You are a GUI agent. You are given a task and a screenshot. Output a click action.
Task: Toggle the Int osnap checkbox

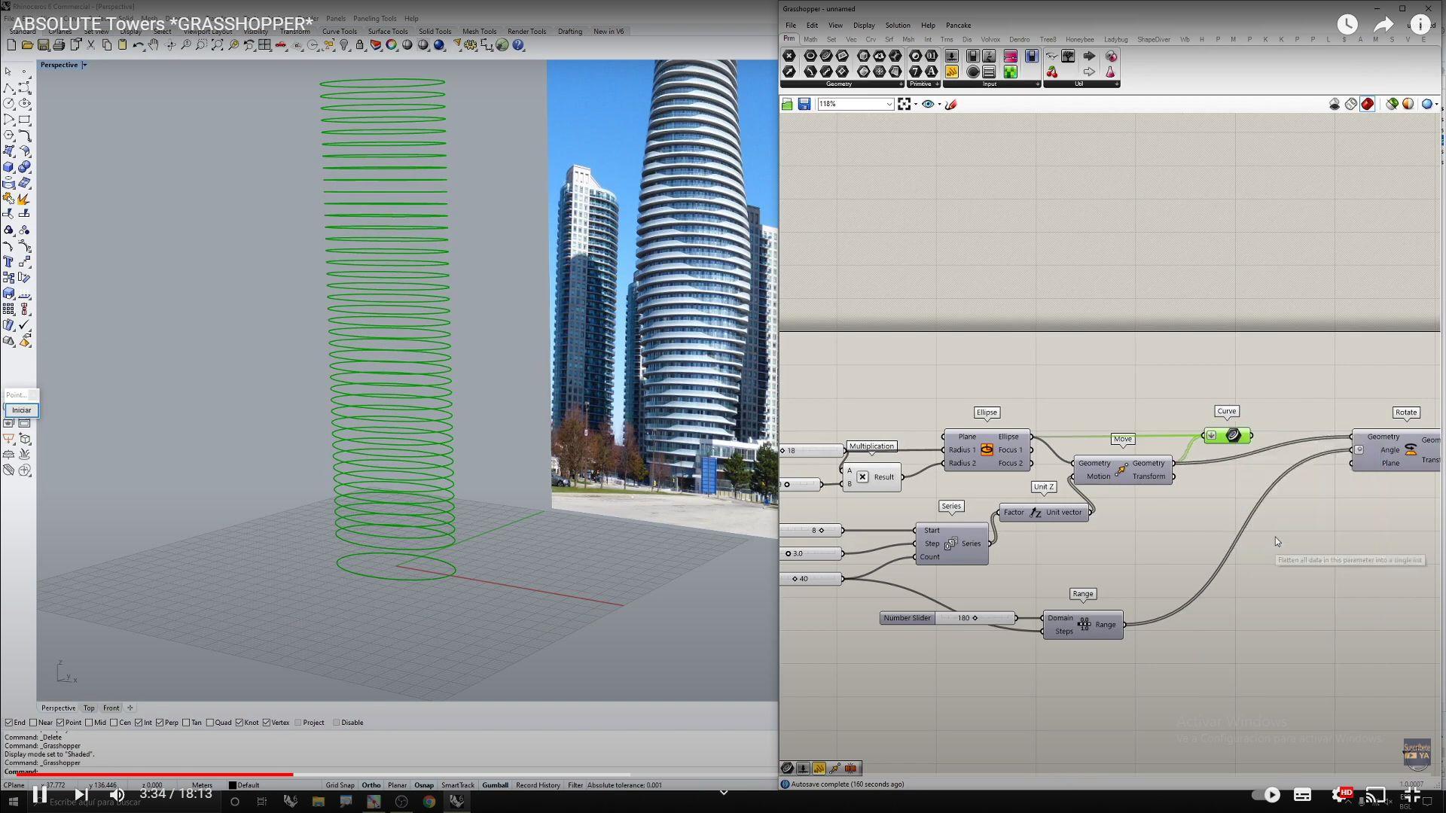pyautogui.click(x=139, y=723)
